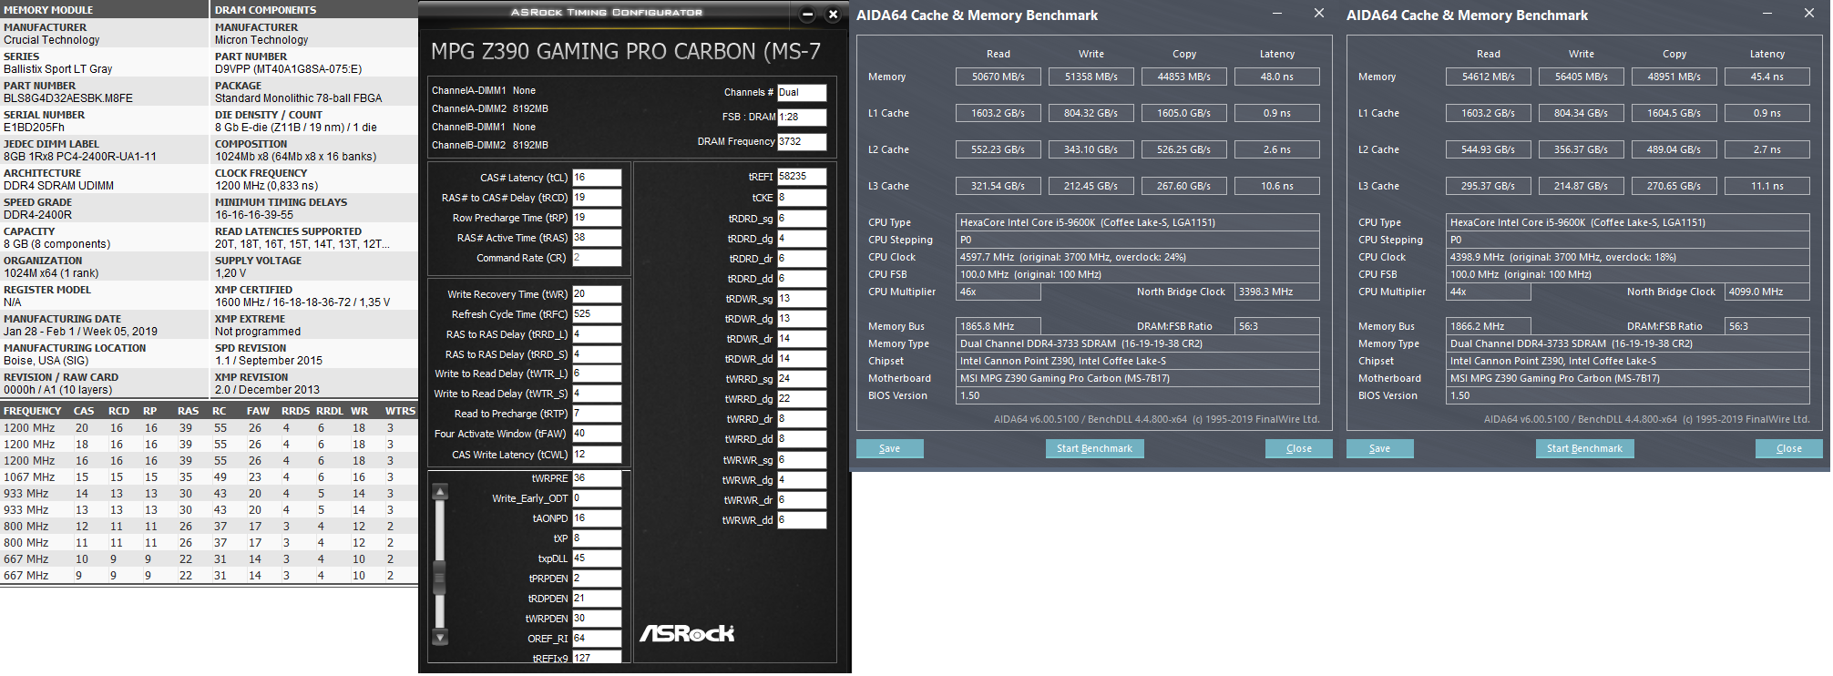Select the 1067 MHz row in frequency table
The image size is (1833, 676).
coord(209,477)
